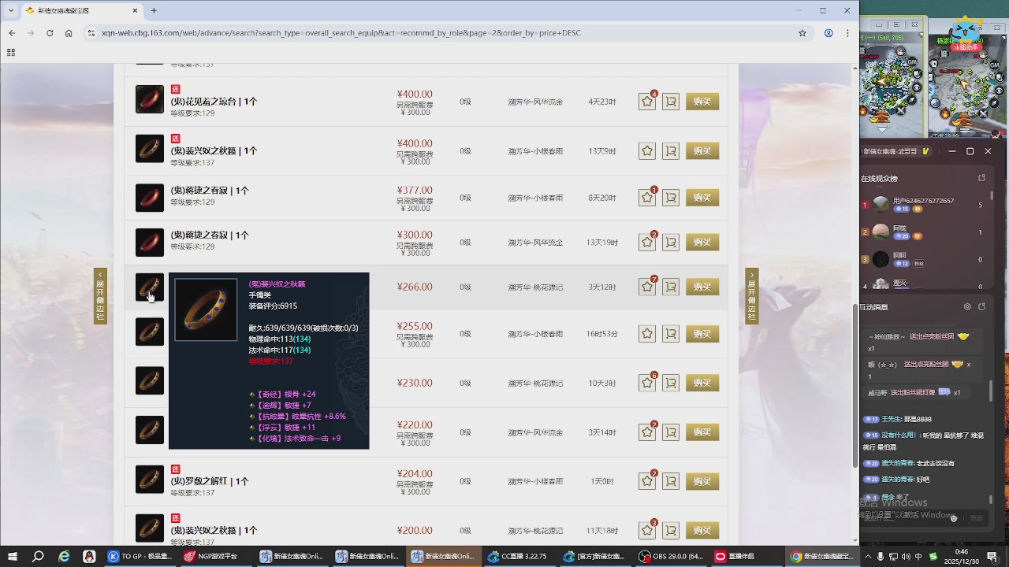Reload the page in Chrome
Screen dimensions: 1009x567
[x=50, y=33]
